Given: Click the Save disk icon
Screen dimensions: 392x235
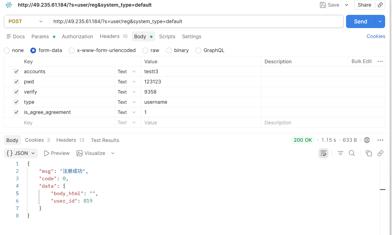Looking at the screenshot, I should (323, 5).
